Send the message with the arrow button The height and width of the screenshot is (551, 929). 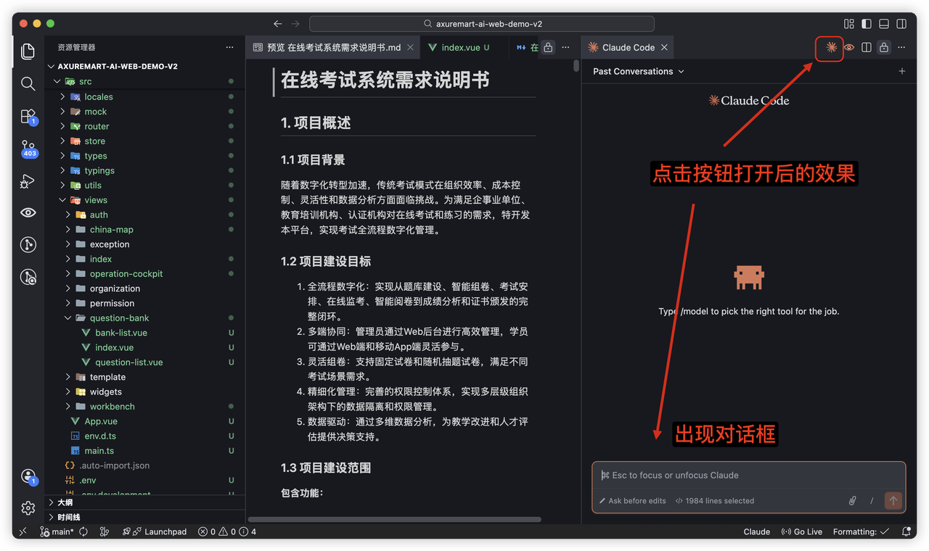(x=893, y=501)
